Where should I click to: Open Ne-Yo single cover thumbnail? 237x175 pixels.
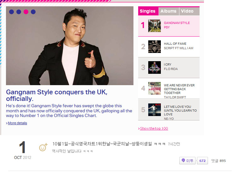(x=155, y=110)
